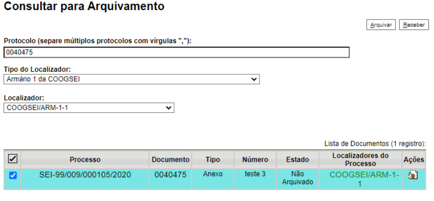Click the Documento column header
The height and width of the screenshot is (201, 434).
pyautogui.click(x=170, y=159)
